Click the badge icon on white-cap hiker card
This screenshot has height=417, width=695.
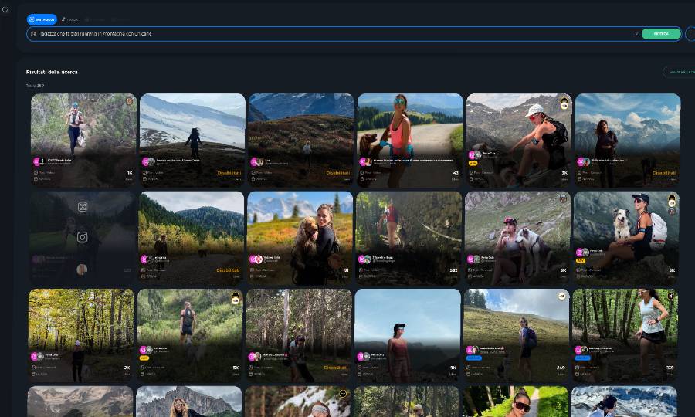coord(564,103)
